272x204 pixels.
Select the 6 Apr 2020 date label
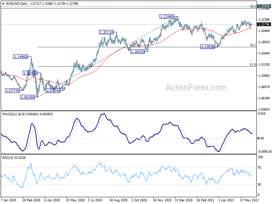point(52,200)
